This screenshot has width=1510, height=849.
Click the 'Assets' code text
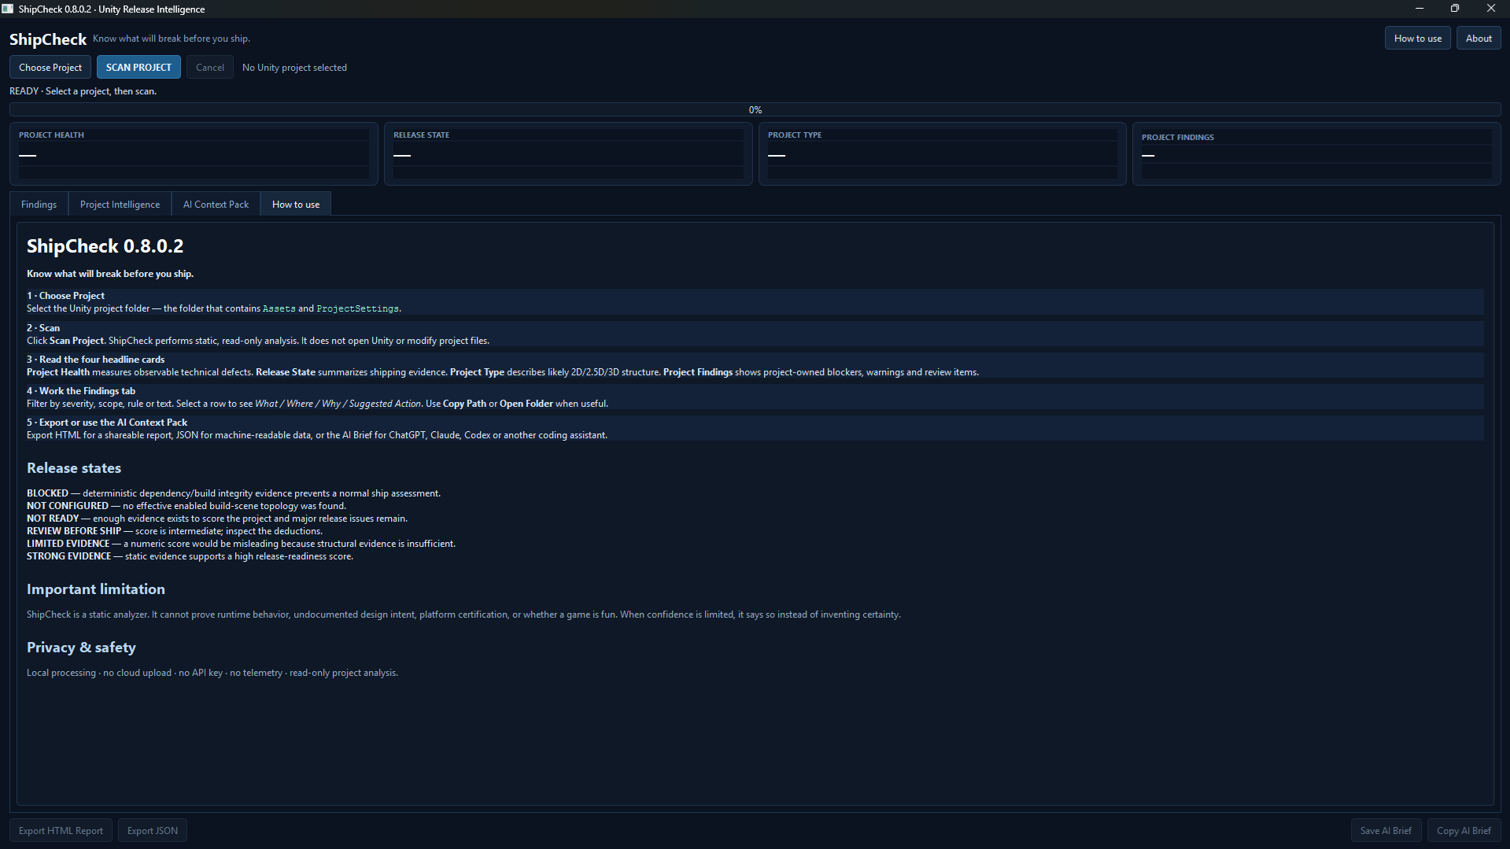tap(279, 308)
